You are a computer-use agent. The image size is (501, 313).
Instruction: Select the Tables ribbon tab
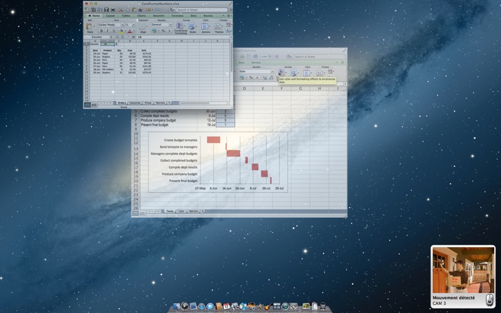point(127,16)
